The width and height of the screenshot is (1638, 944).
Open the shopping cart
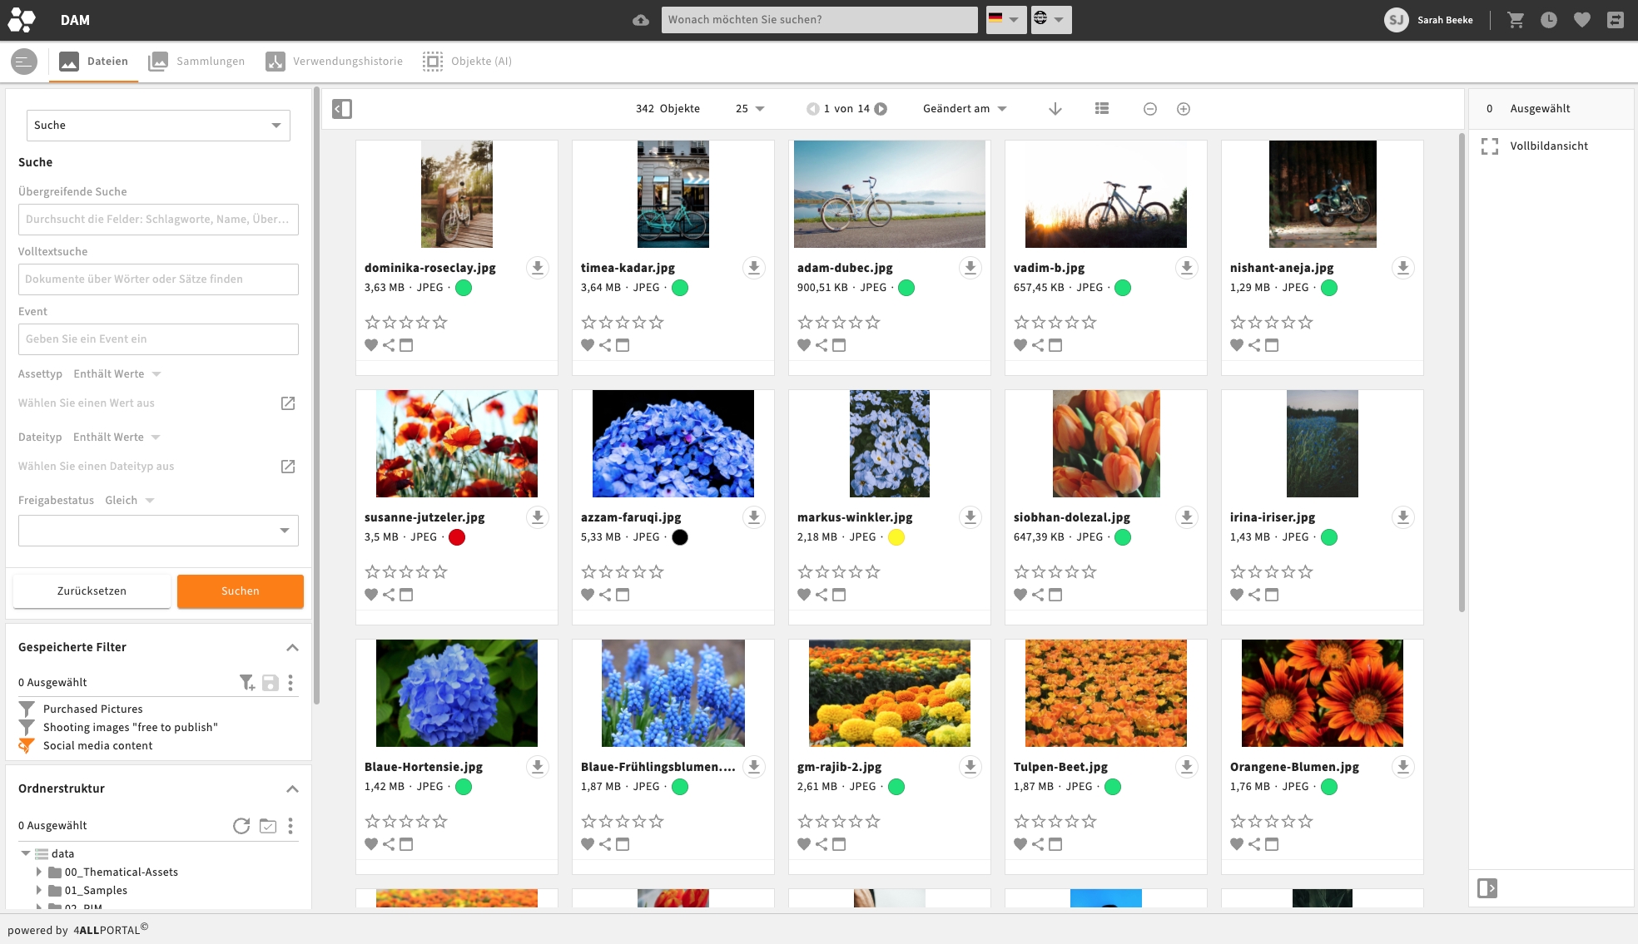(1516, 20)
